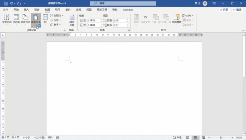Open the 纸张方向 orientation menu
Screen dimensions: 246x140
[x=25, y=20]
